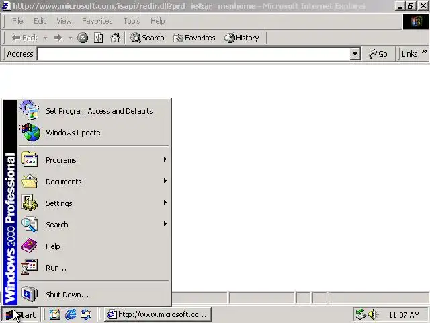Open the Help menu in menu bar
Viewport: 430px width, 323px height.
pyautogui.click(x=157, y=21)
